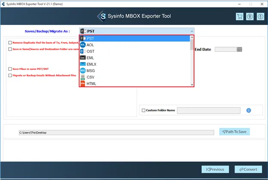Click the PST icon in the combo box
This screenshot has height=180, width=268.
click(83, 31)
